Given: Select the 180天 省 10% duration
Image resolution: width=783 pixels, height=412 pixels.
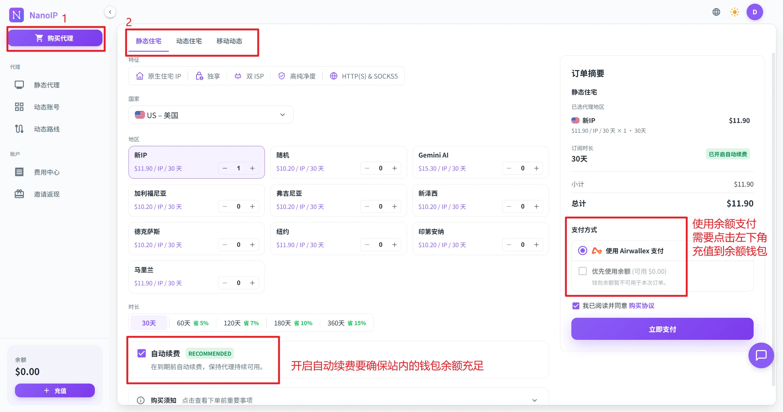Looking at the screenshot, I should point(293,323).
